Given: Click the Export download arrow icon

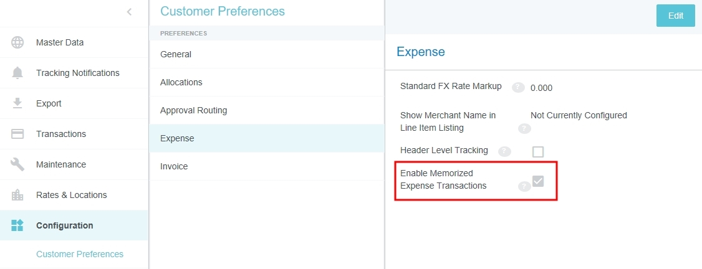Looking at the screenshot, I should point(17,103).
